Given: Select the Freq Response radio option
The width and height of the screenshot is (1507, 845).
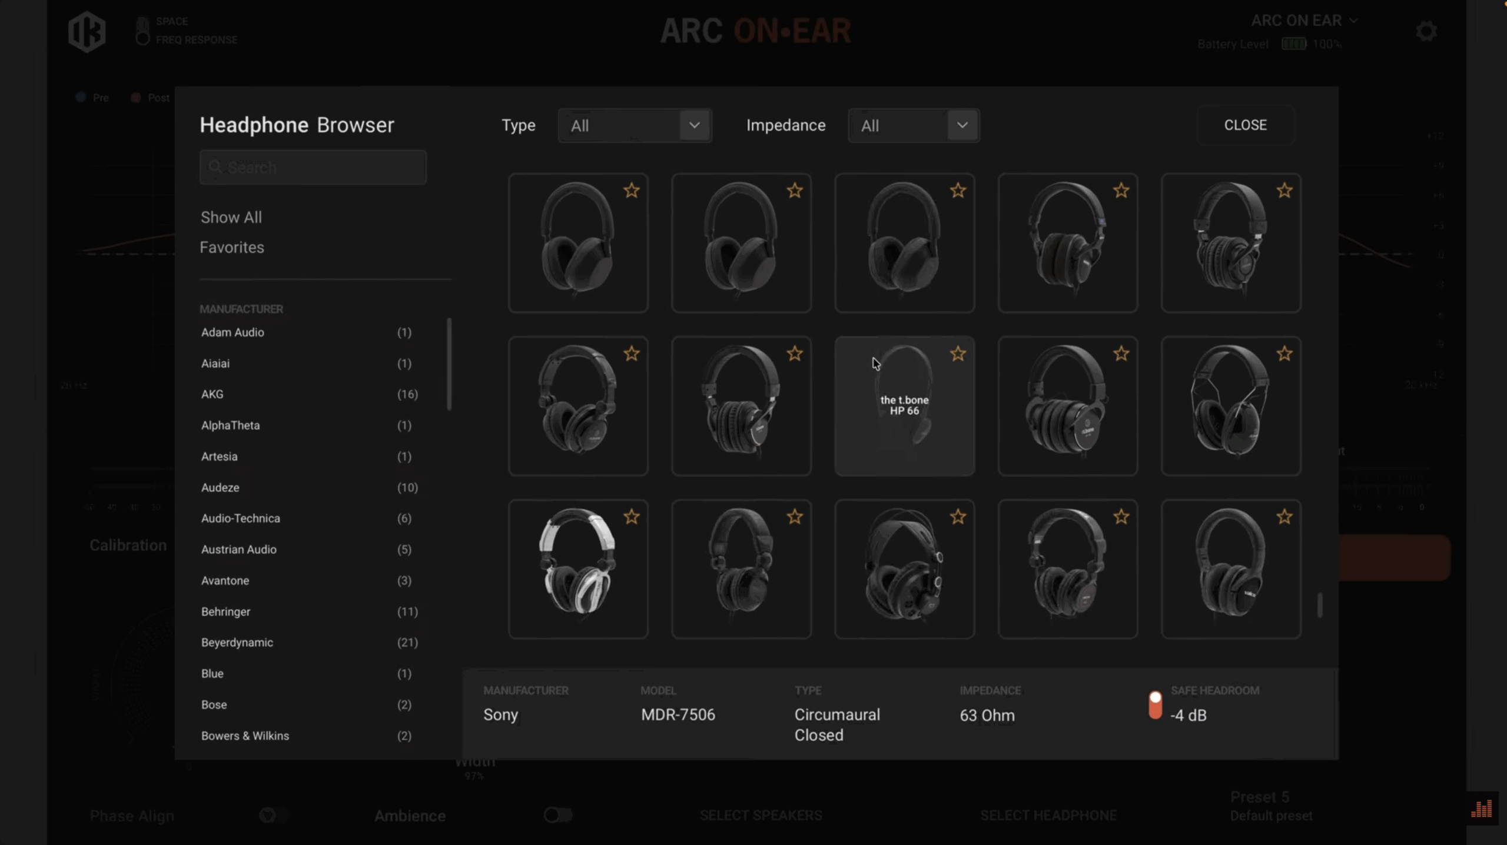Looking at the screenshot, I should [142, 39].
